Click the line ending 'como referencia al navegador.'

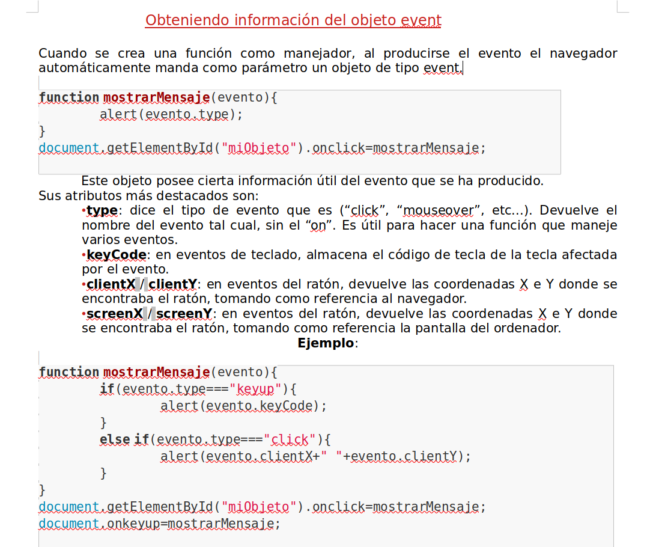tap(274, 299)
